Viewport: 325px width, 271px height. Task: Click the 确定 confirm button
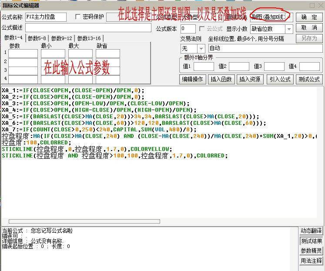tap(309, 17)
